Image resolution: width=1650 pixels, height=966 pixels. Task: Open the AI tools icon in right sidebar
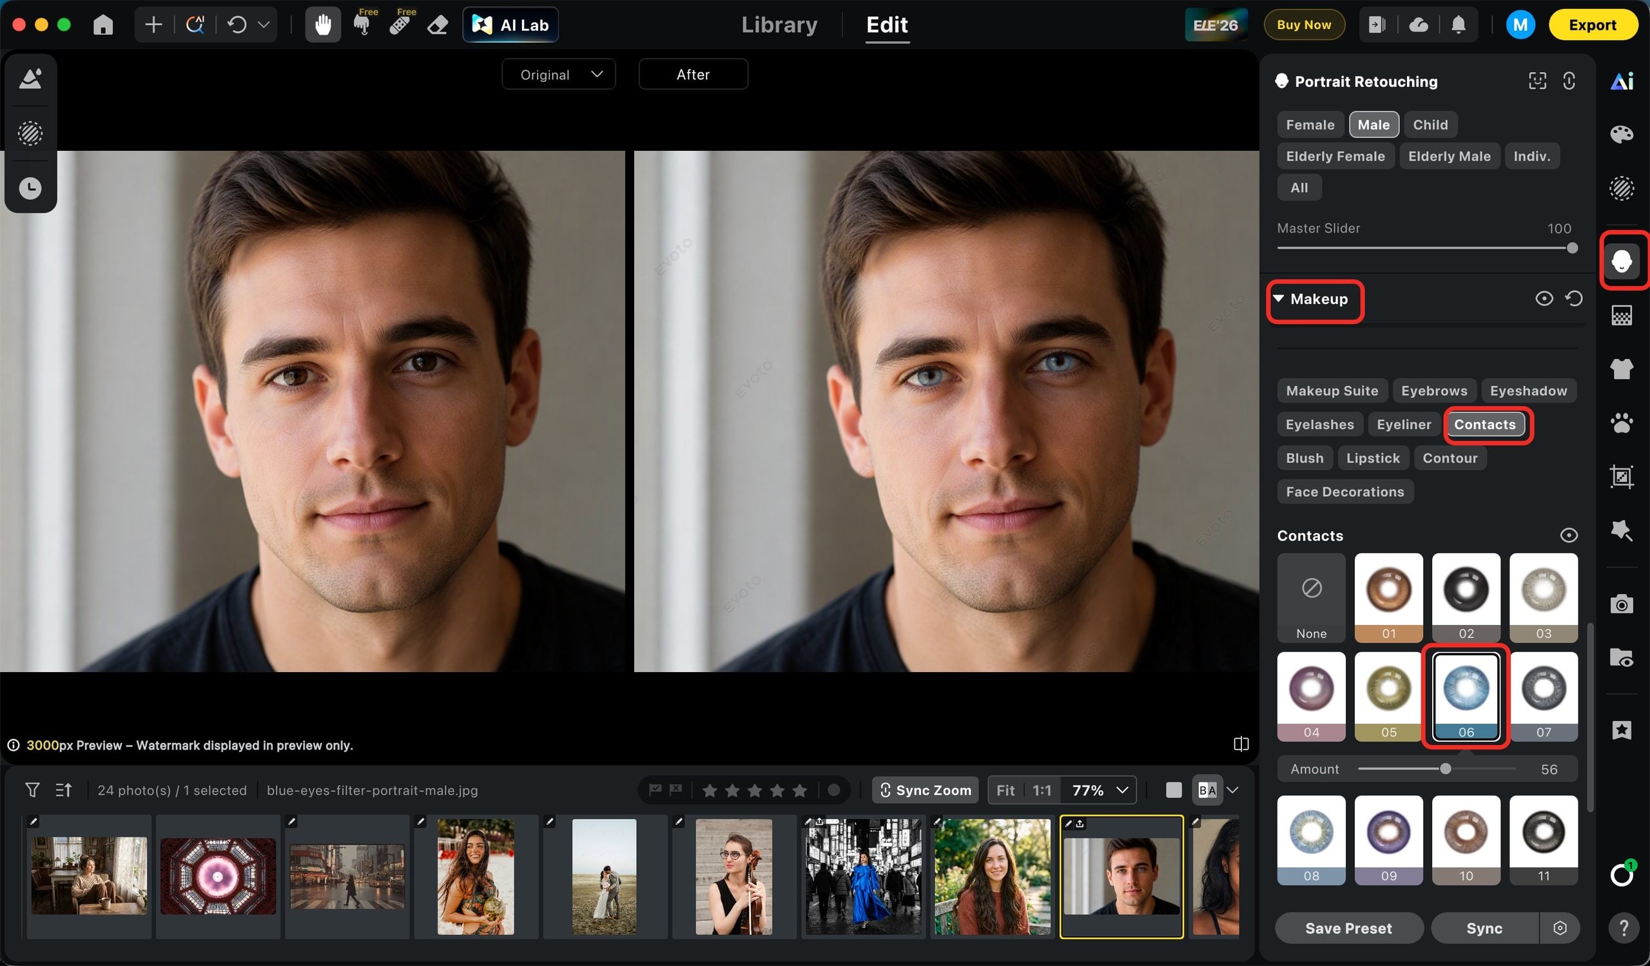pyautogui.click(x=1622, y=81)
